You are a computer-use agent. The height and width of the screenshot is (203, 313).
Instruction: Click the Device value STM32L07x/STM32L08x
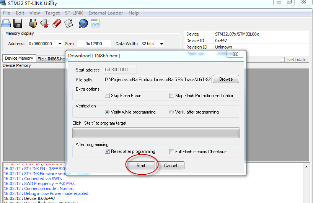pos(237,34)
